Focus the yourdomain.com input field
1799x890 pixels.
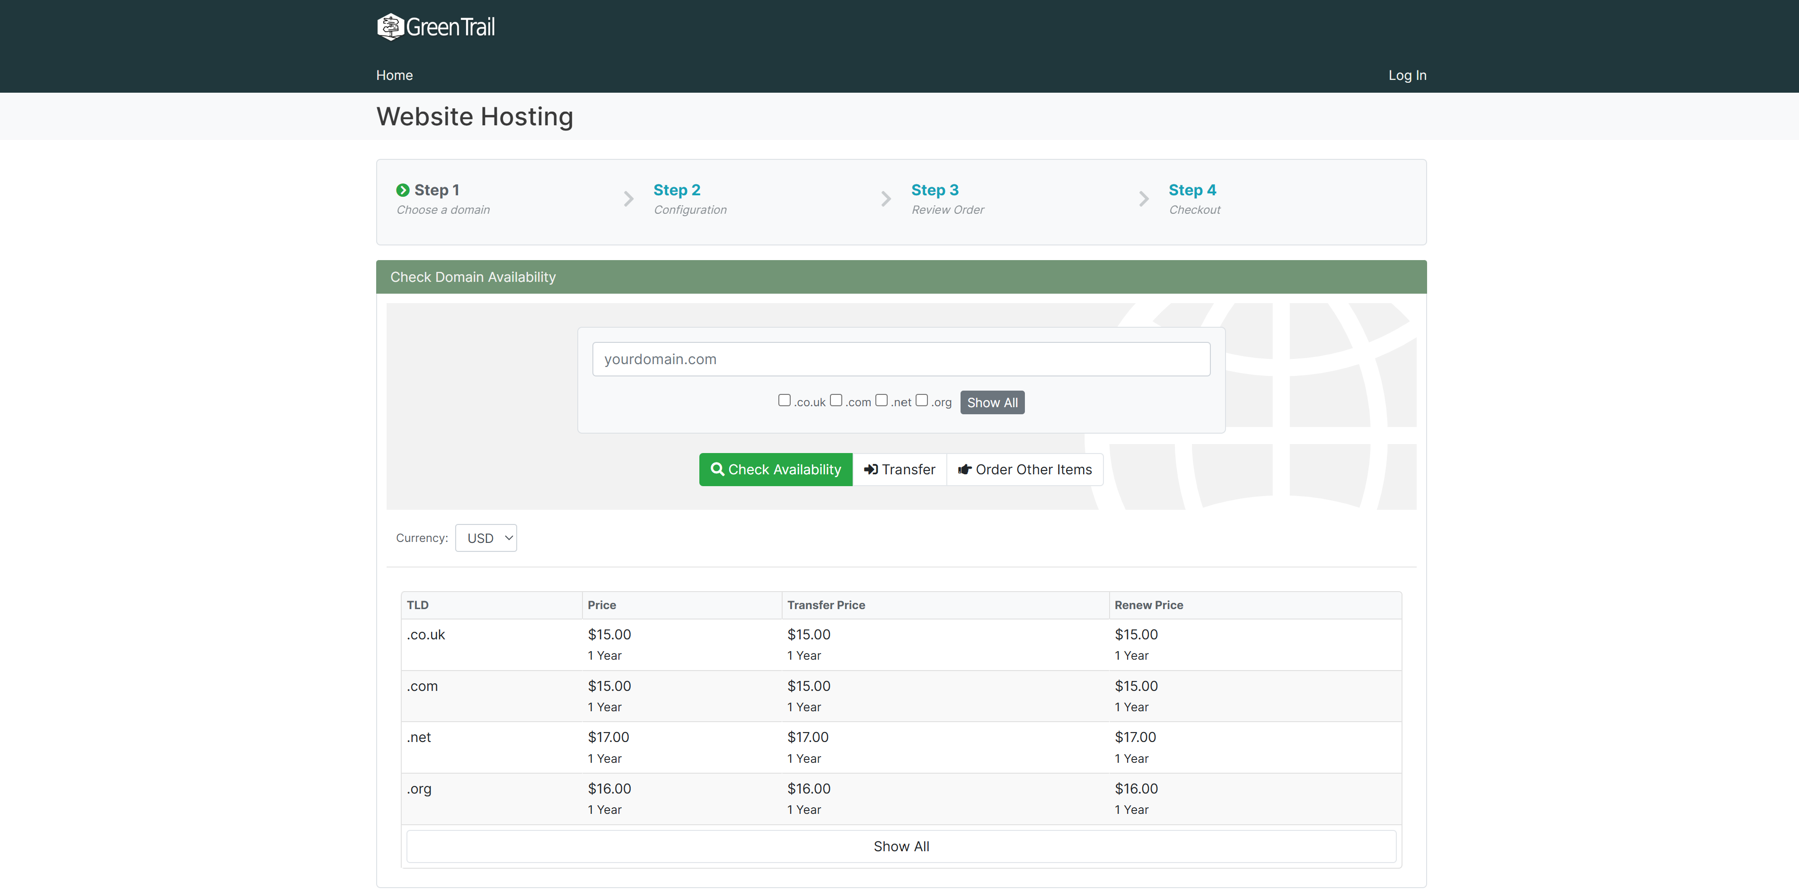[901, 359]
